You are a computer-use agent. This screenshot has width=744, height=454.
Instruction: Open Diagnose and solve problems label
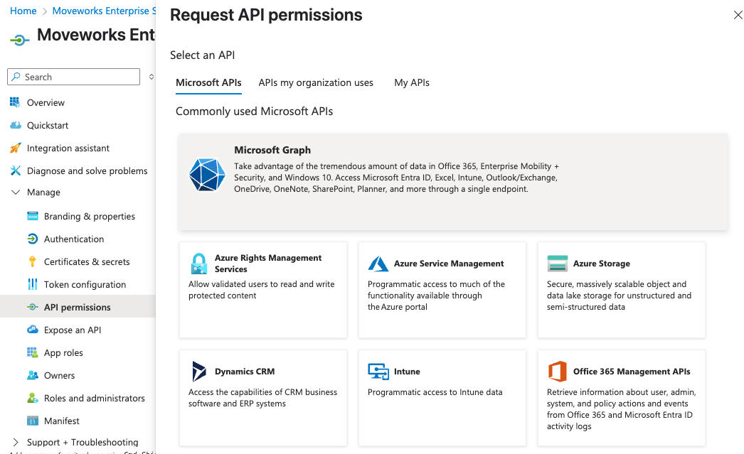coord(87,171)
